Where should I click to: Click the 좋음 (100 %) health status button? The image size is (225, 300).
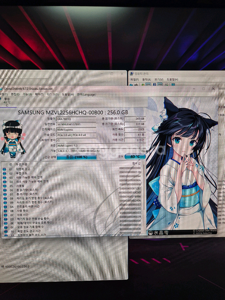point(76,157)
